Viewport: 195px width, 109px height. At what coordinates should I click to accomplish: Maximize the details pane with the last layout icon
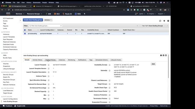click(166, 55)
